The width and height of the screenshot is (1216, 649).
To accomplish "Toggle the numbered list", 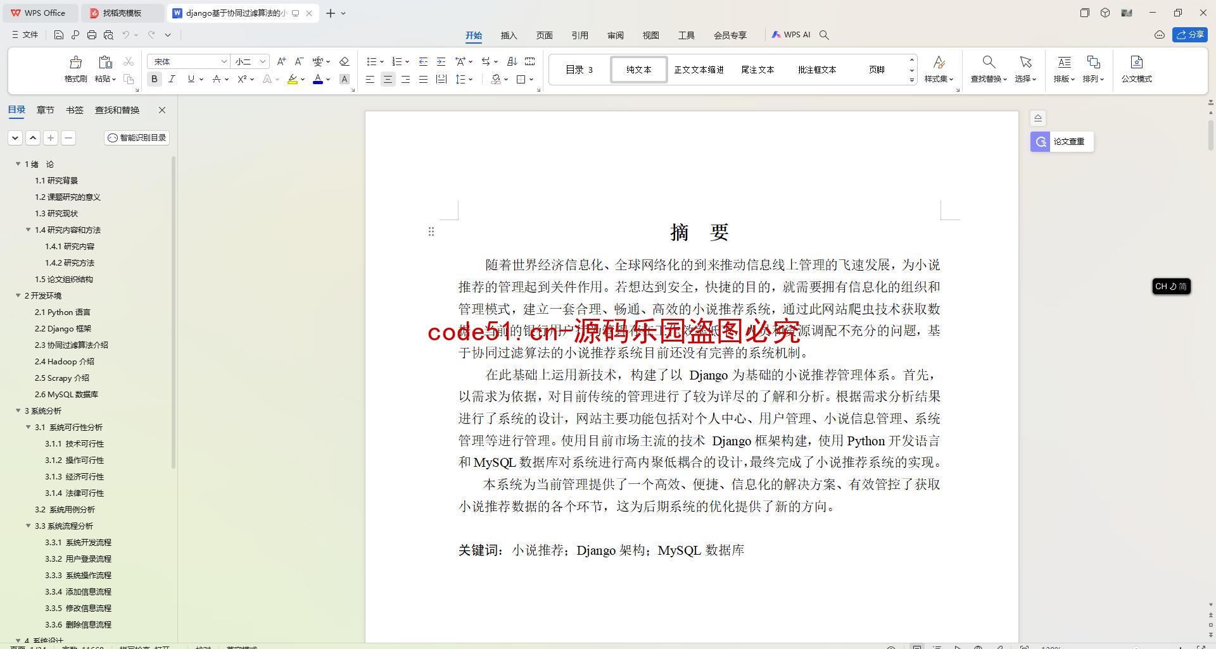I will tap(396, 61).
